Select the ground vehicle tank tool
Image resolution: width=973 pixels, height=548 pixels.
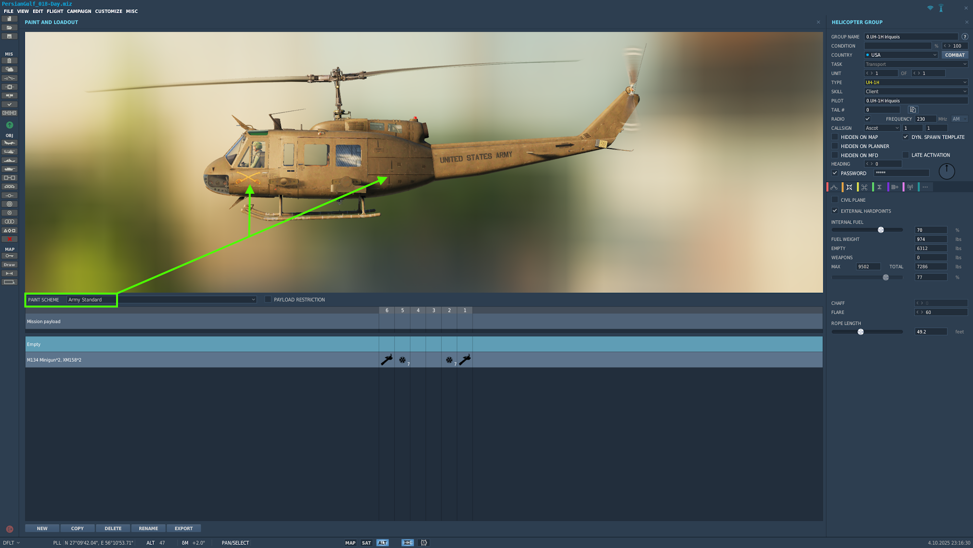point(9,169)
